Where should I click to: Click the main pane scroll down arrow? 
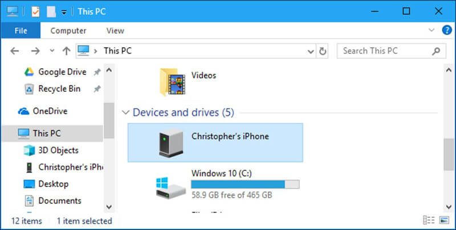(449, 207)
